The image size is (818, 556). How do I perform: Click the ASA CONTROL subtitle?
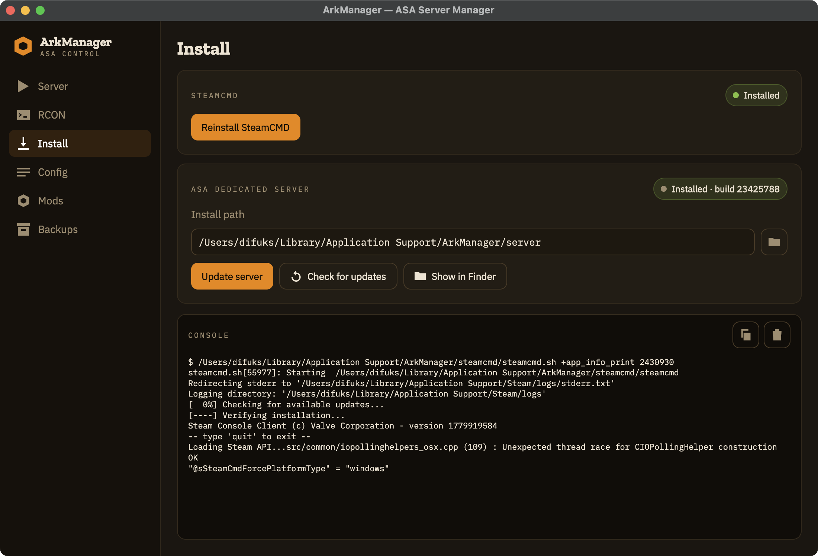pyautogui.click(x=70, y=54)
